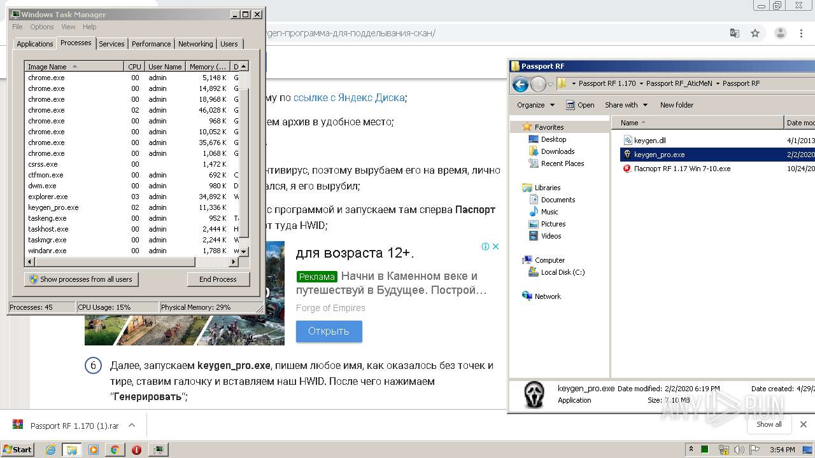
Task: Open the Help menu in Task Manager
Action: [x=90, y=27]
